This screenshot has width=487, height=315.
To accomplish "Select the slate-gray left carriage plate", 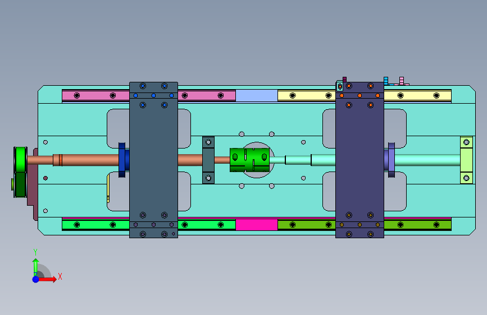I will tap(154, 160).
